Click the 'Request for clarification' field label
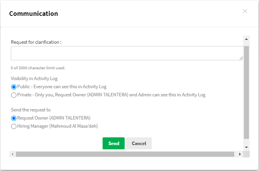 tap(36, 42)
